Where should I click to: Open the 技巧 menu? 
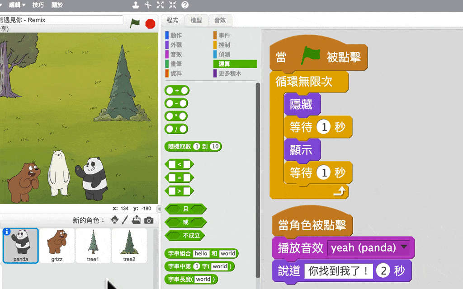coord(38,5)
